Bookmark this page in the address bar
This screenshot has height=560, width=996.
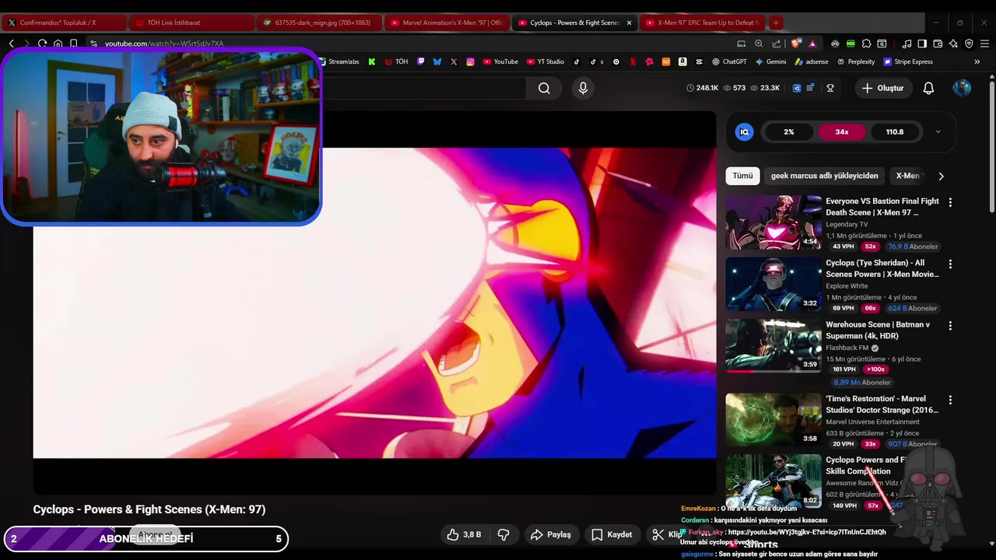(x=73, y=44)
